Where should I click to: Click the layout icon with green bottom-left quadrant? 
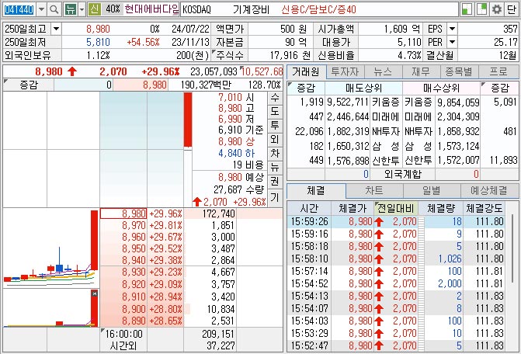click(467, 9)
